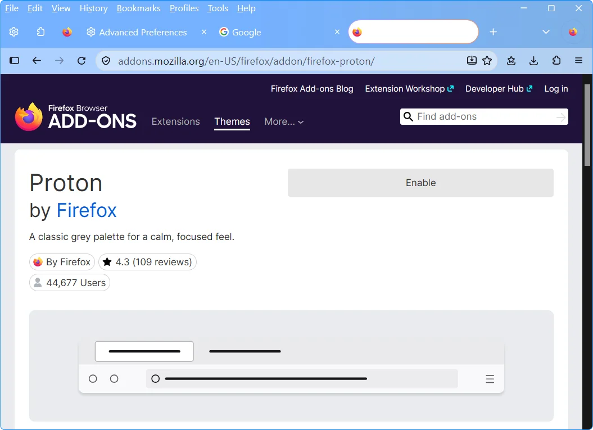
Task: Expand the list all tabs chevron
Action: (546, 32)
